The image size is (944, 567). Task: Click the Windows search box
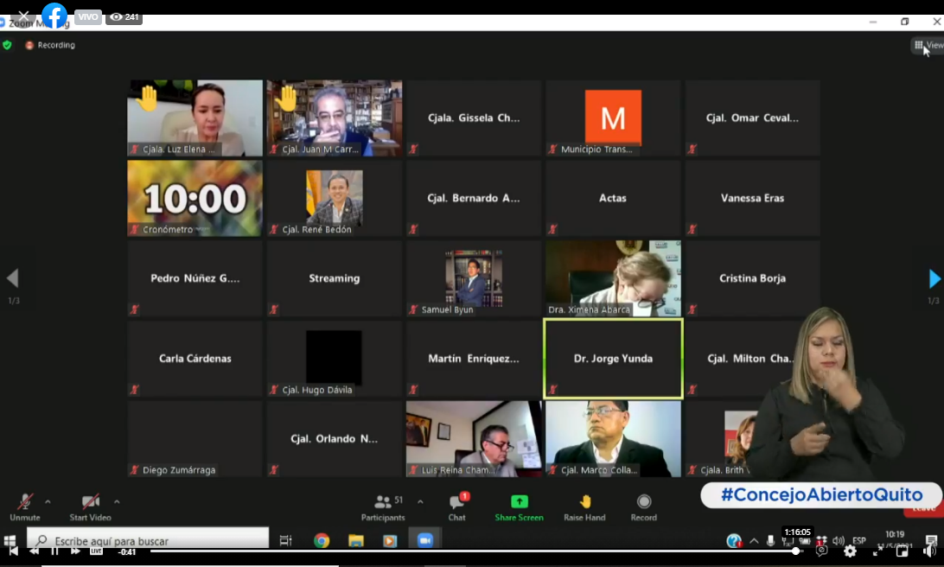click(x=147, y=541)
